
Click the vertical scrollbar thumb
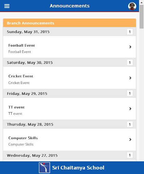pyautogui.click(x=142, y=17)
